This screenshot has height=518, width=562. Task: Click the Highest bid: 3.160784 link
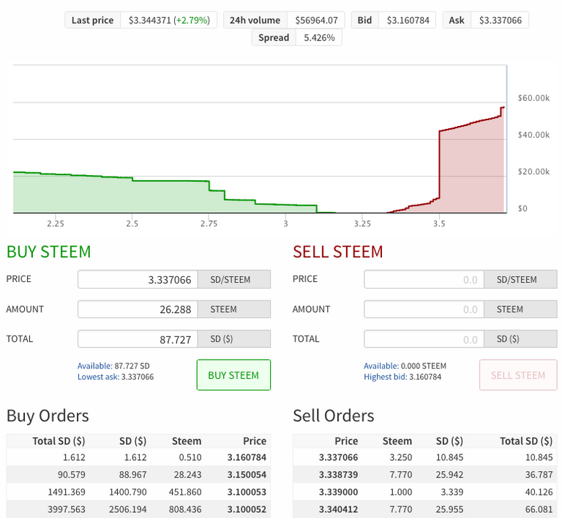pyautogui.click(x=402, y=377)
